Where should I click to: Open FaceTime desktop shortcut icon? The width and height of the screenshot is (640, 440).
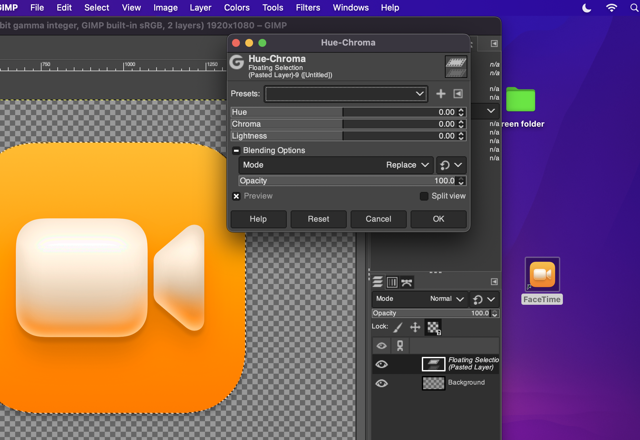542,275
